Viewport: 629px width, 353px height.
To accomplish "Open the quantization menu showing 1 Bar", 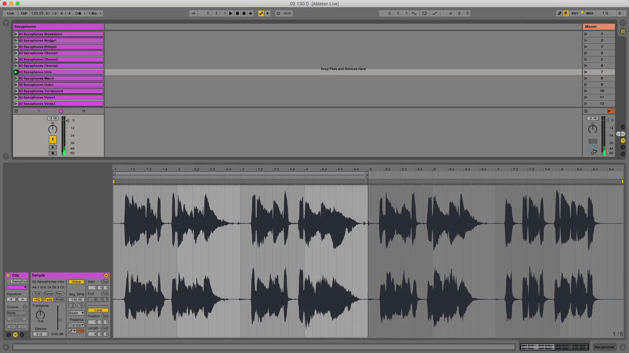I will coord(95,13).
